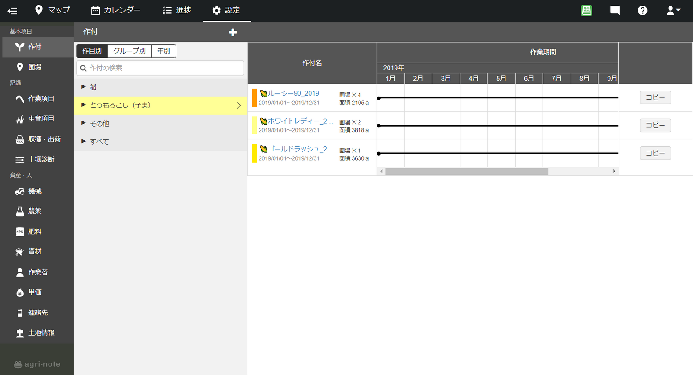Open the green notebook icon
Screen dimensions: 693x375
coord(587,11)
